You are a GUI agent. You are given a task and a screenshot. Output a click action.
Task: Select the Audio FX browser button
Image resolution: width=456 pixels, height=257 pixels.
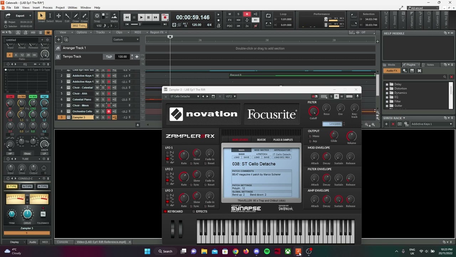pos(392,71)
